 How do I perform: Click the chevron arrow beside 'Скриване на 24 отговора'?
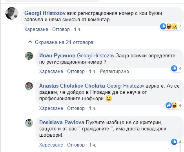(x=30, y=42)
